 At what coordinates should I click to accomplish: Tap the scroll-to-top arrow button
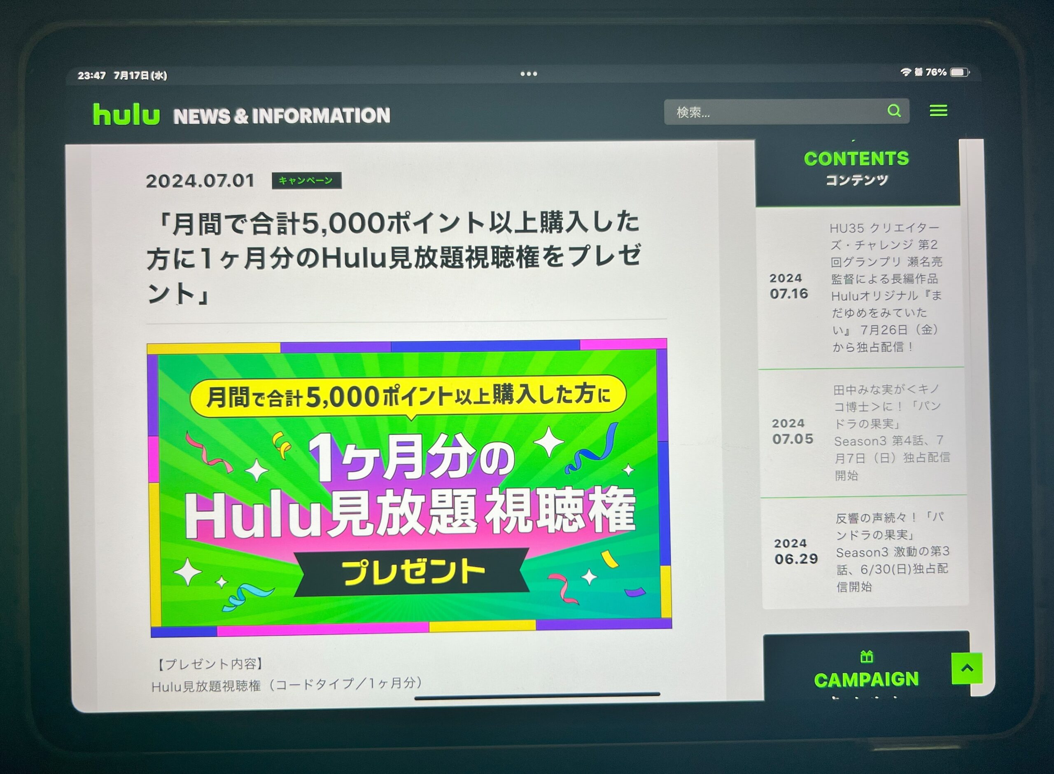[967, 668]
